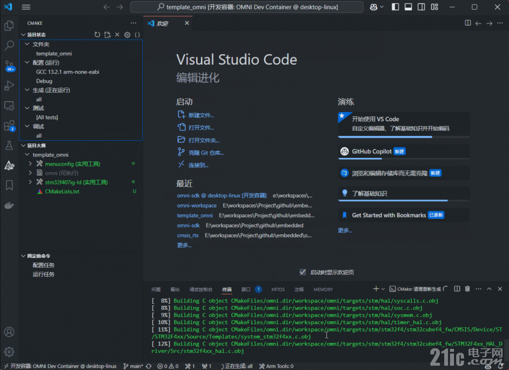Select GCC 13.2.1 arm-none-eabi kit
Screen dimensions: 509x370
pyautogui.click(x=67, y=72)
